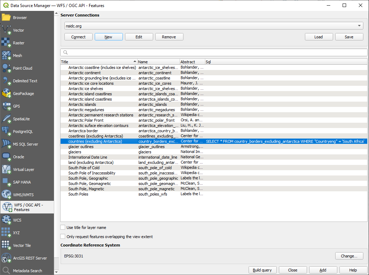Viewport: 369px width, 275px height.
Task: Choose the Point Cloud icon
Action: (x=6, y=68)
